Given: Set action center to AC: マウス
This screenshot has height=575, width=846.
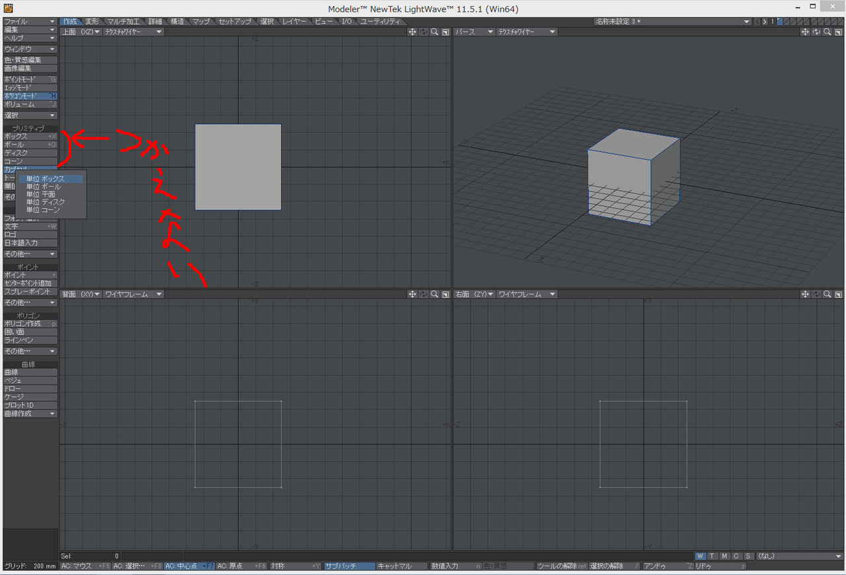Looking at the screenshot, I should [85, 566].
